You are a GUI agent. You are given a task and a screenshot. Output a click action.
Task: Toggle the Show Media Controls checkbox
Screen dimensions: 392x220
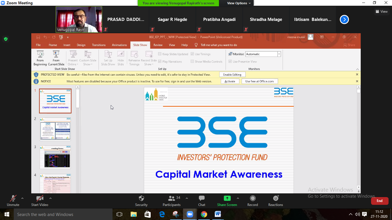coord(192,62)
